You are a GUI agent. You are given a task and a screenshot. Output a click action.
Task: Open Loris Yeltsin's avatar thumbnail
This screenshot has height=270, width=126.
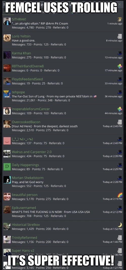click(x=7, y=38)
